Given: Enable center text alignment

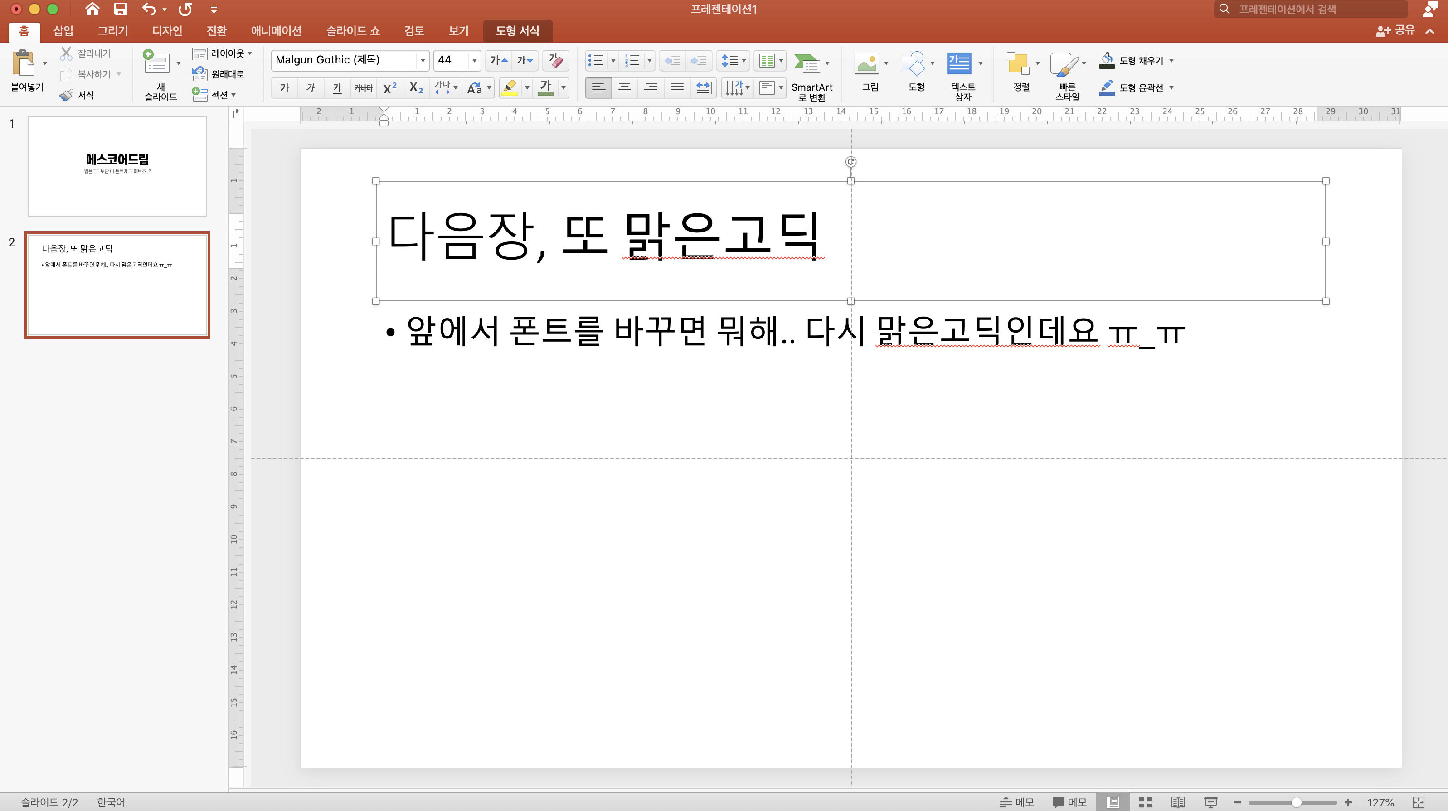Looking at the screenshot, I should 624,87.
